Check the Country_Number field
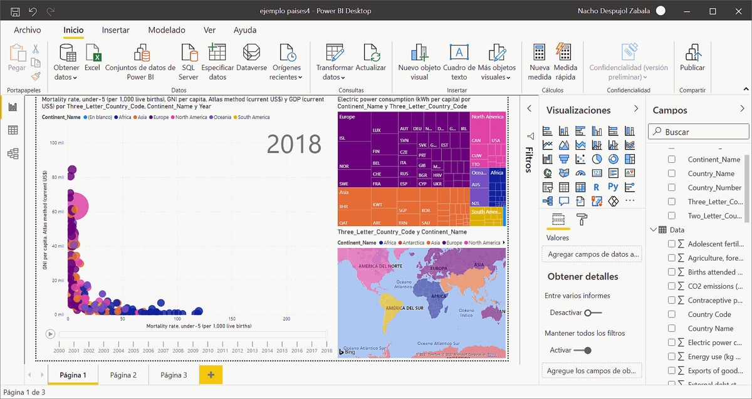The image size is (752, 399). pyautogui.click(x=672, y=187)
